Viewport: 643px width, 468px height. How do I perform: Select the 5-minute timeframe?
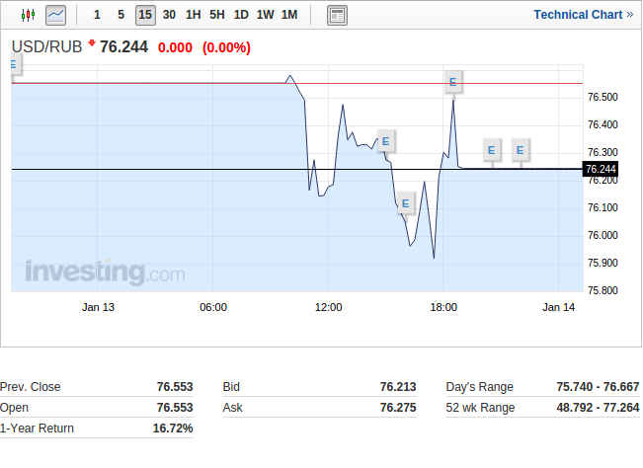coord(121,15)
